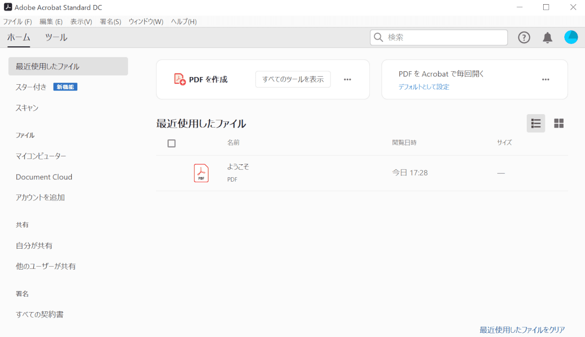Open すべての契約書 in the sidebar
The image size is (585, 337).
tap(40, 314)
